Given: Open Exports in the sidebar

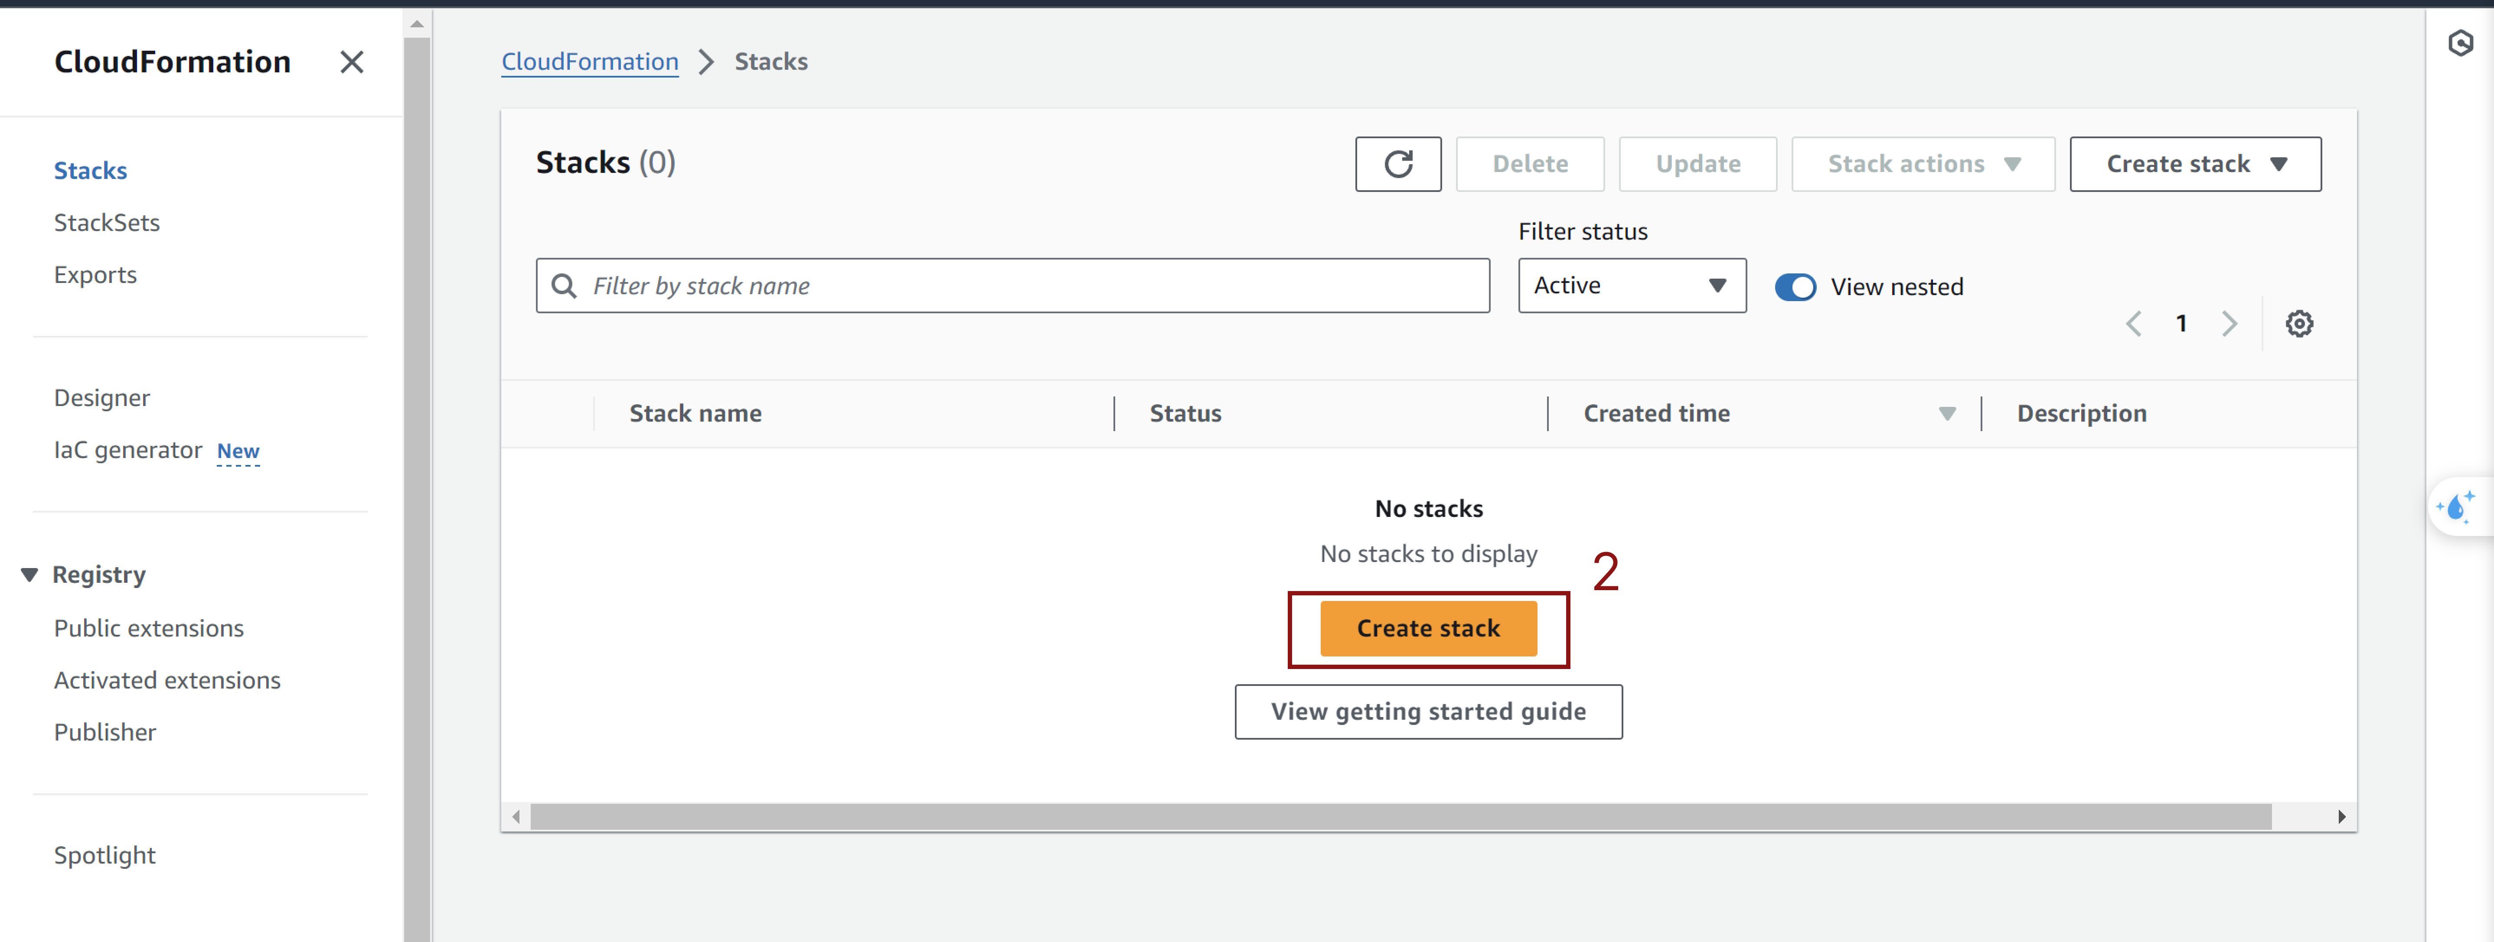Looking at the screenshot, I should pyautogui.click(x=95, y=275).
